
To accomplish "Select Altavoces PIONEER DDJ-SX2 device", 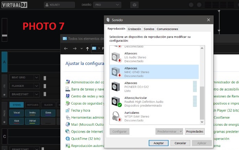I will click(x=154, y=87).
